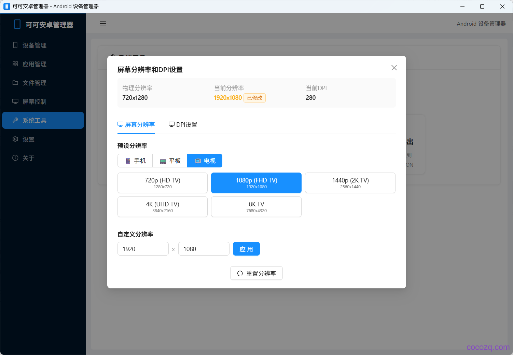The width and height of the screenshot is (513, 355).
Task: Choose the 8K TV preset
Action: (256, 207)
